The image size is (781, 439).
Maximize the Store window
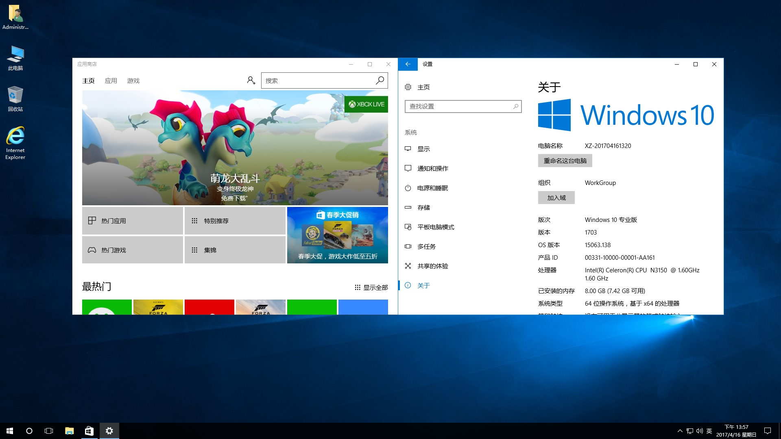tap(370, 64)
